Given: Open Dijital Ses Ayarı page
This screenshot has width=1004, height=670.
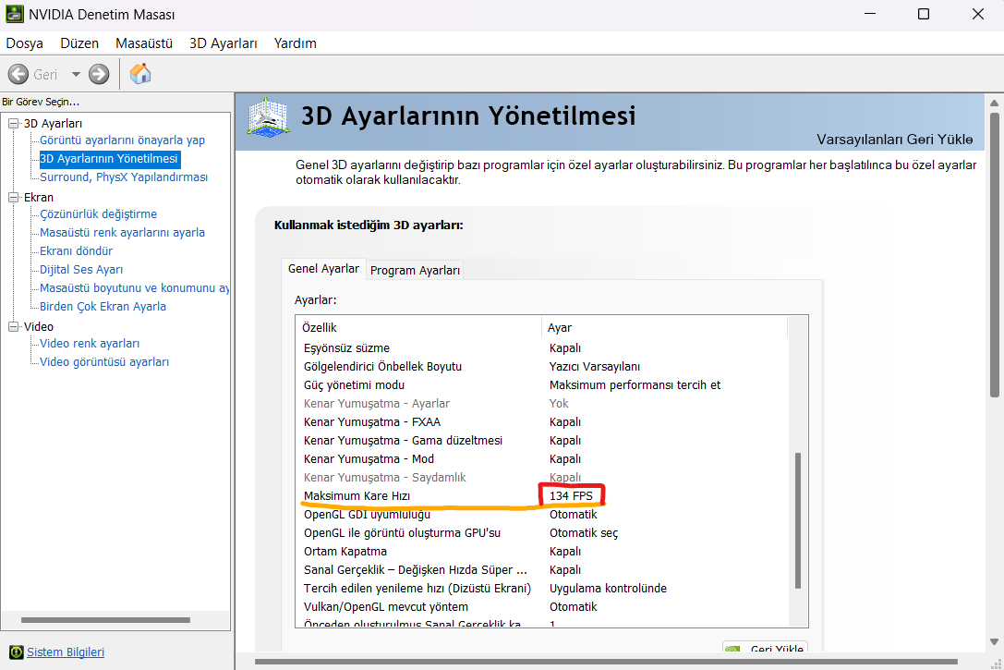Looking at the screenshot, I should (x=81, y=270).
